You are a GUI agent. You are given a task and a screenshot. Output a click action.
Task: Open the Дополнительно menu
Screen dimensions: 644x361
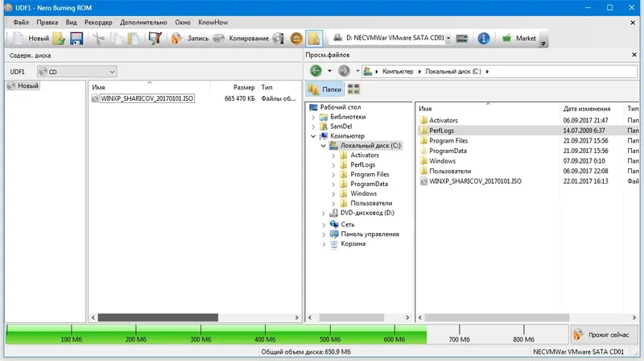(143, 22)
